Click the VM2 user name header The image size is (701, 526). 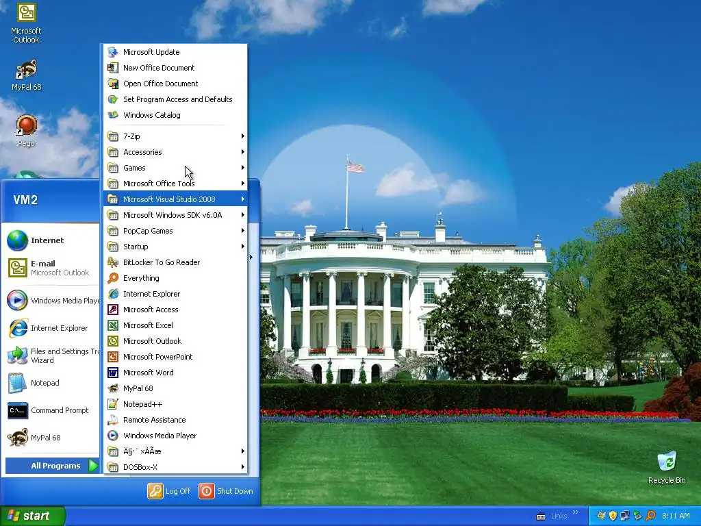pyautogui.click(x=25, y=200)
